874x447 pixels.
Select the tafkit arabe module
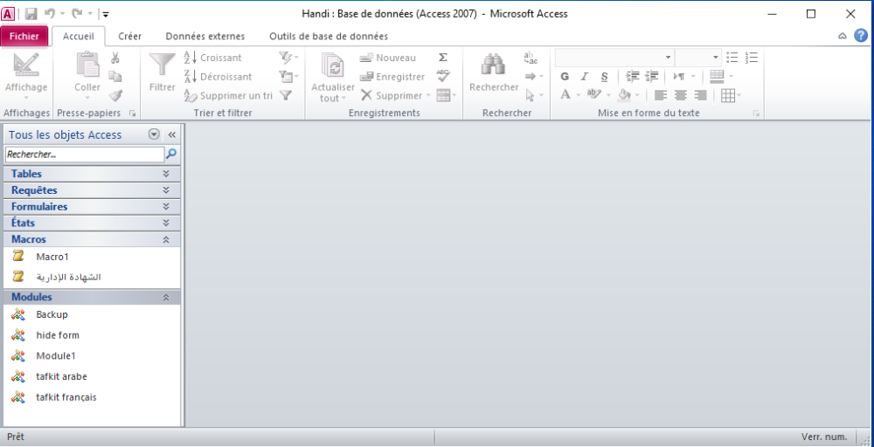(92, 376)
